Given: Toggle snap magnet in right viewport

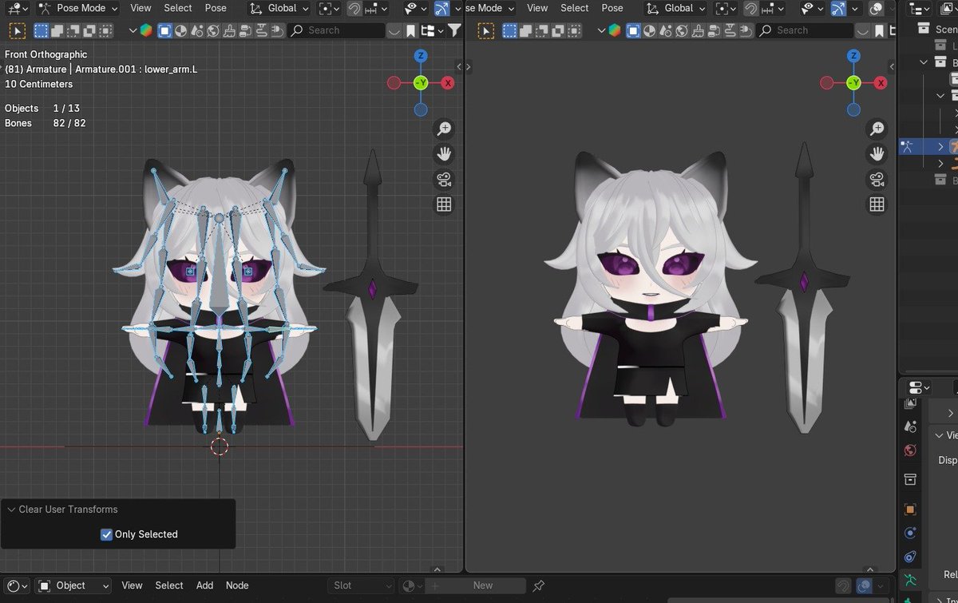Looking at the screenshot, I should (x=750, y=8).
